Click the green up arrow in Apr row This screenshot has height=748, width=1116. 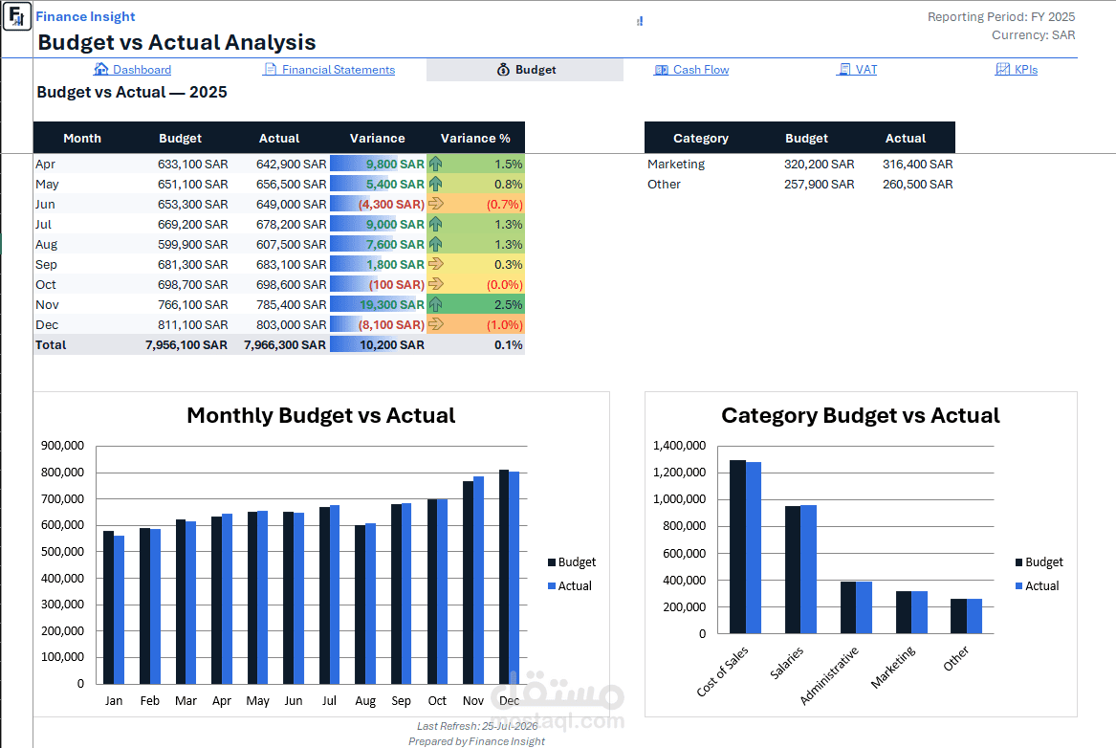435,164
